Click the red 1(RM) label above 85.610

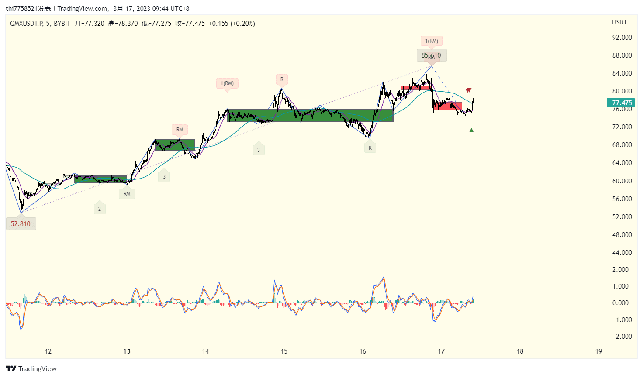432,41
